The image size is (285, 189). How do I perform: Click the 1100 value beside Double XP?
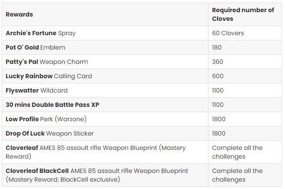click(x=218, y=105)
